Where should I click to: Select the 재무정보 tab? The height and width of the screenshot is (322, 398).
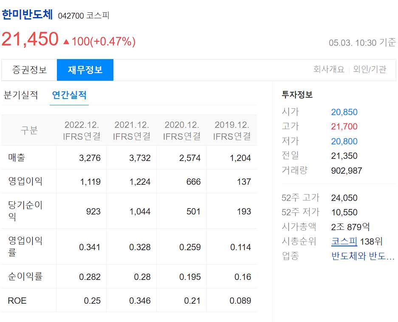(x=85, y=70)
